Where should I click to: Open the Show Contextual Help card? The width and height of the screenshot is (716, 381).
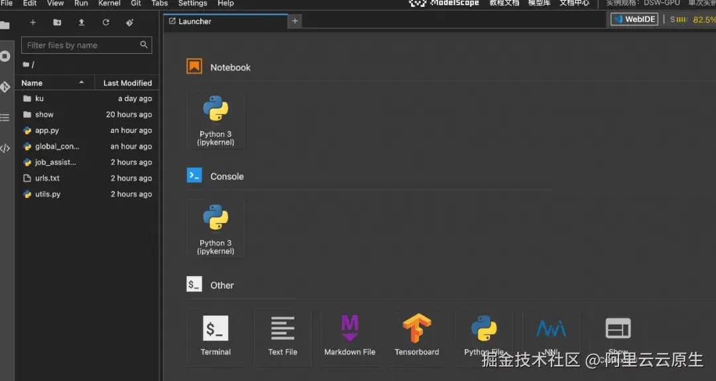619,337
